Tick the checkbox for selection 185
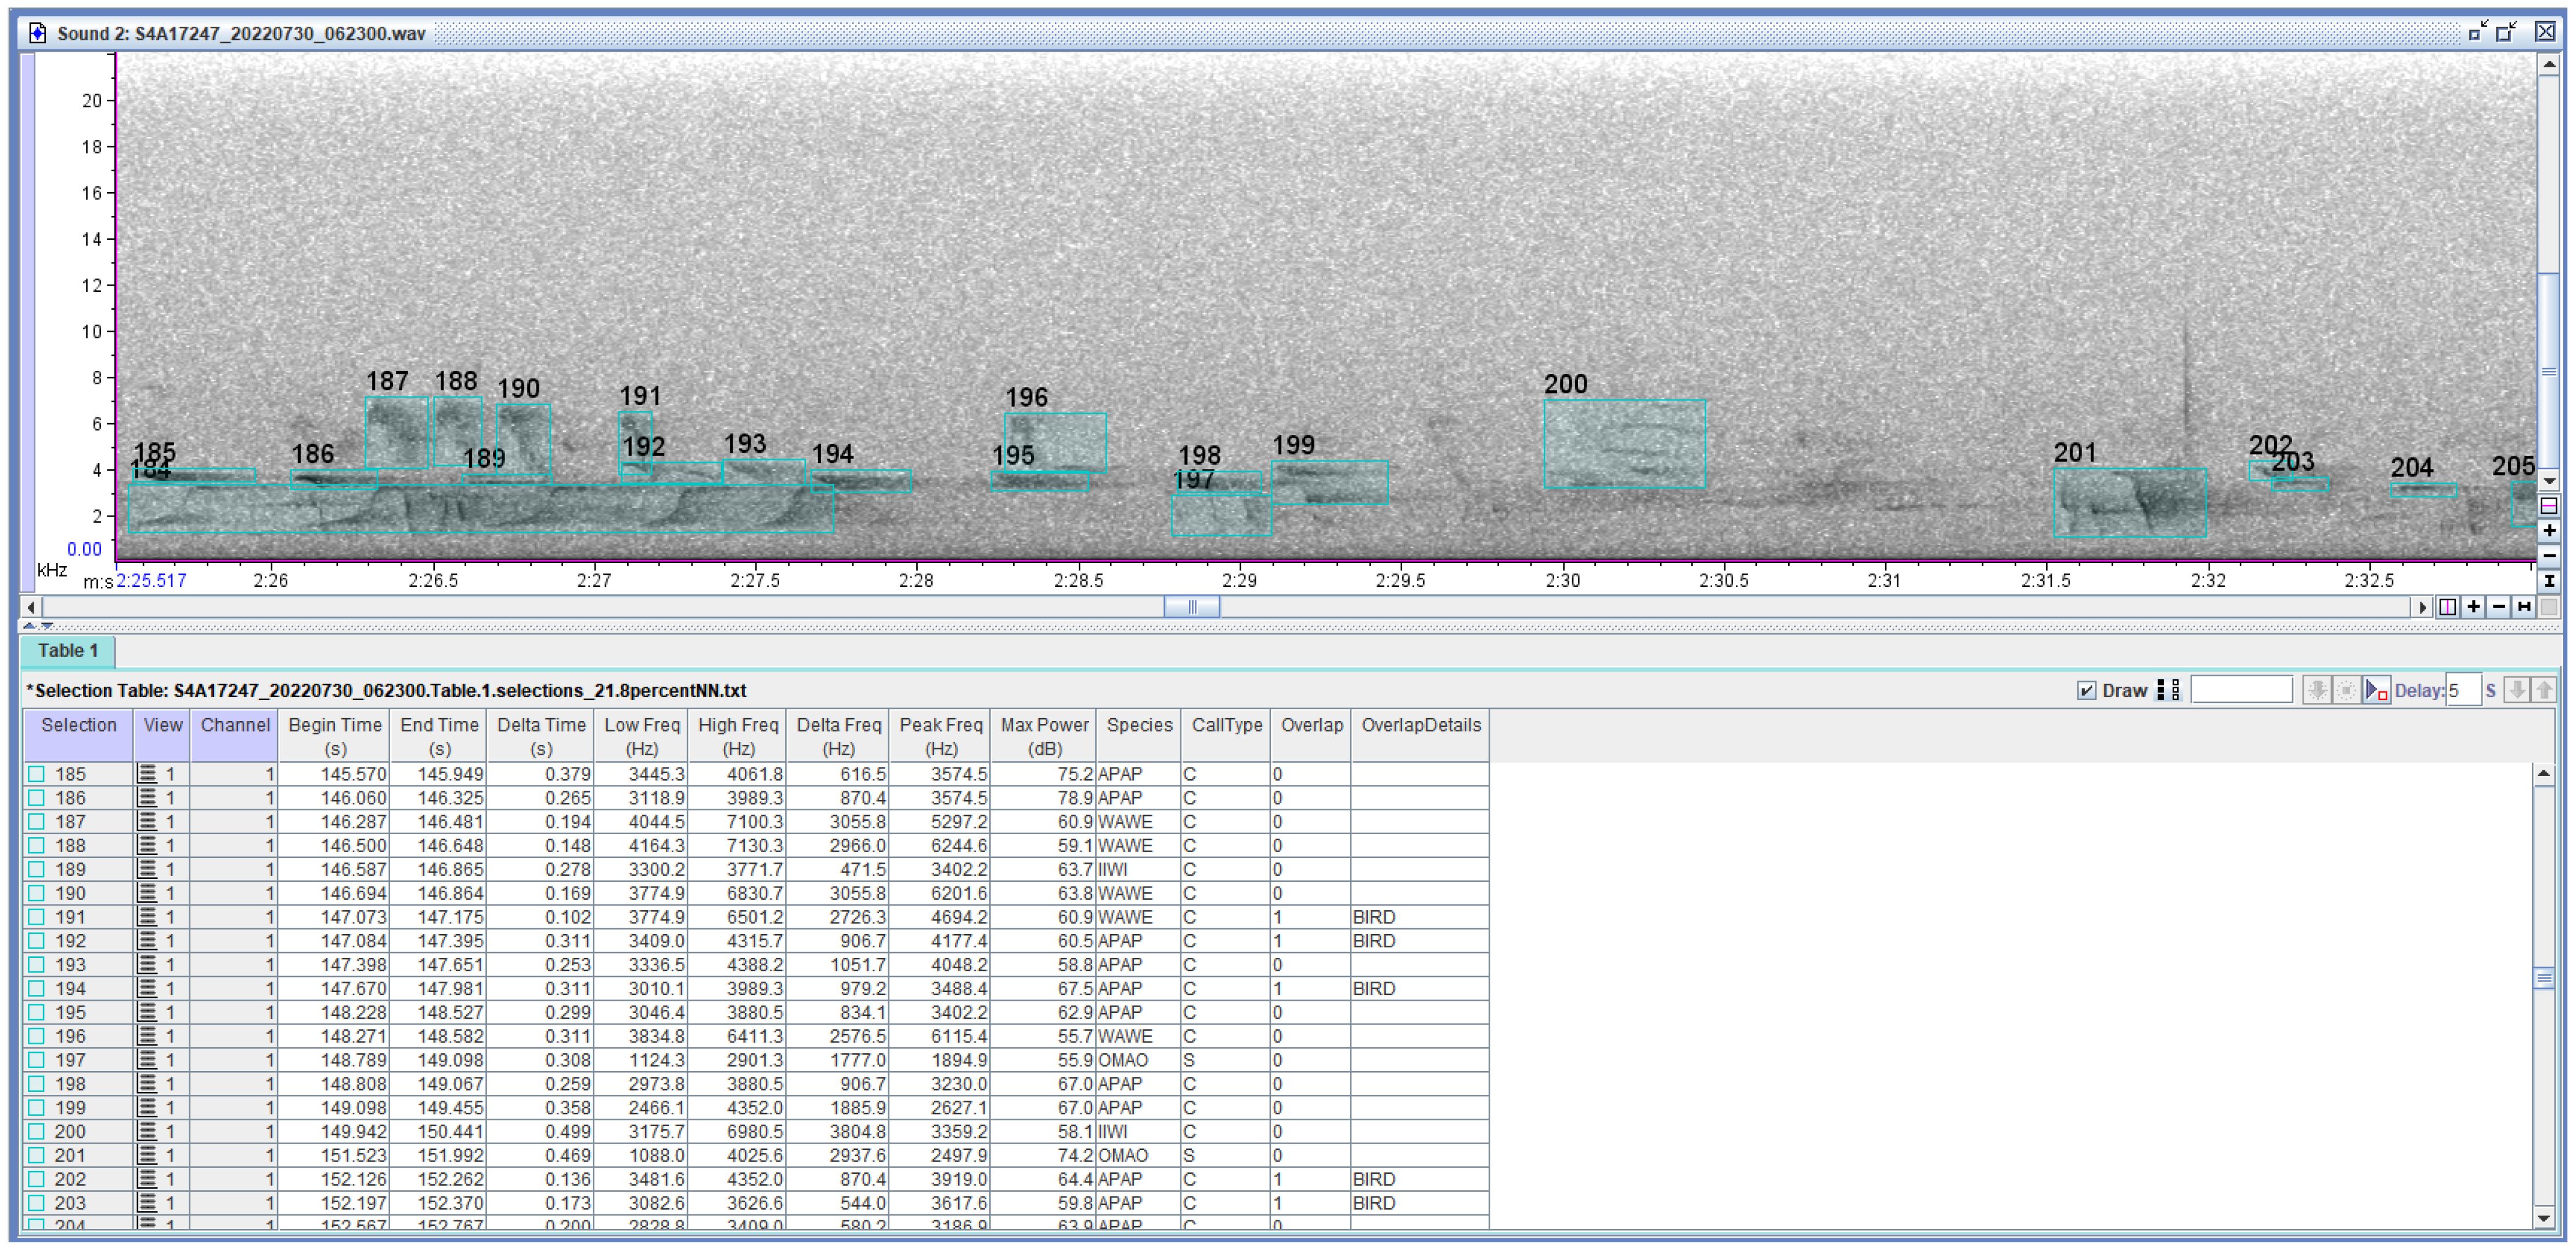2576x1251 pixels. [37, 774]
